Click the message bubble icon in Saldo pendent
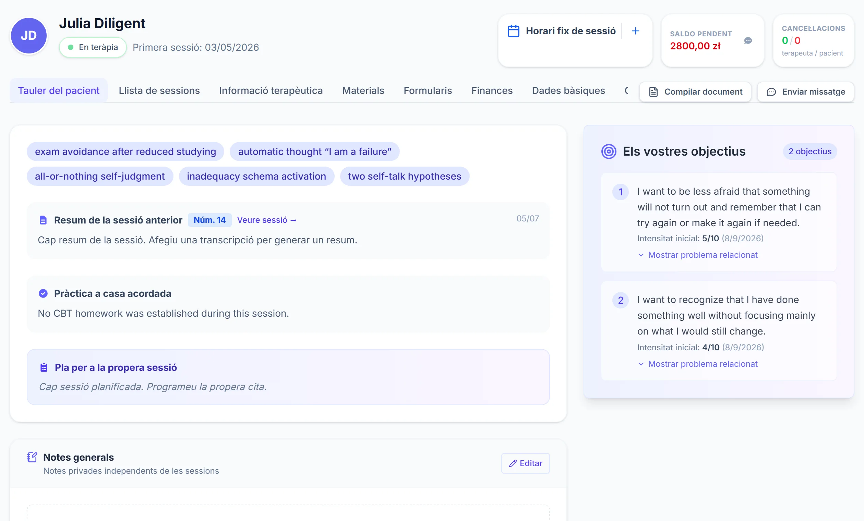Screen dimensions: 864x521 [748, 41]
